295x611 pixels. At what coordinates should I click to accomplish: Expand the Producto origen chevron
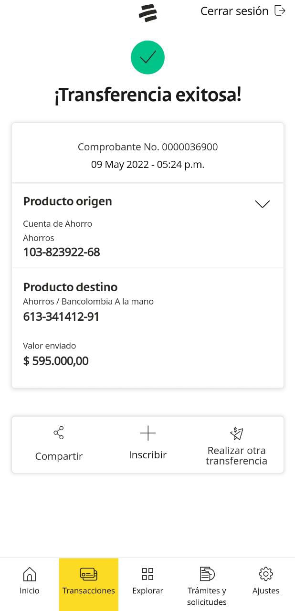coord(263,204)
